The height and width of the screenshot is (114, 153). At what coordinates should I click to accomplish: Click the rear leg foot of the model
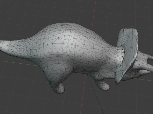point(60,88)
